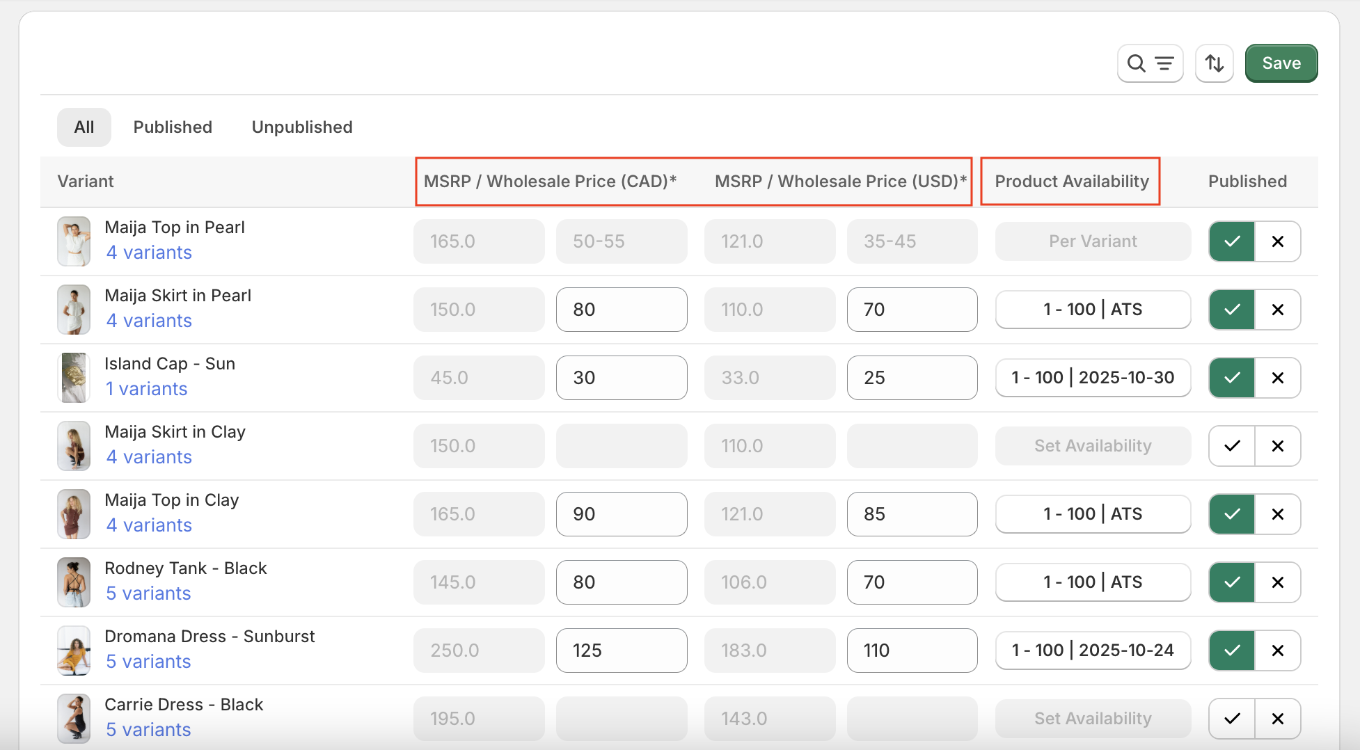Publish Maija Top in Clay with checkmark
The image size is (1360, 750).
[1232, 514]
